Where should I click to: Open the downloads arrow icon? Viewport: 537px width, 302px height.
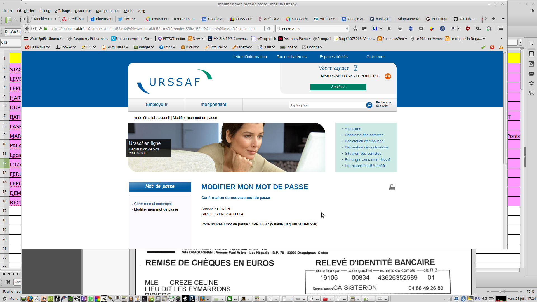(x=389, y=29)
